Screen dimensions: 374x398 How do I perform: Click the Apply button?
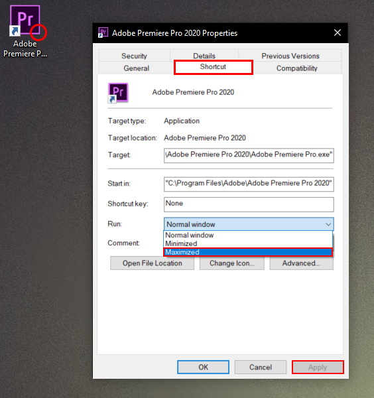click(x=318, y=367)
